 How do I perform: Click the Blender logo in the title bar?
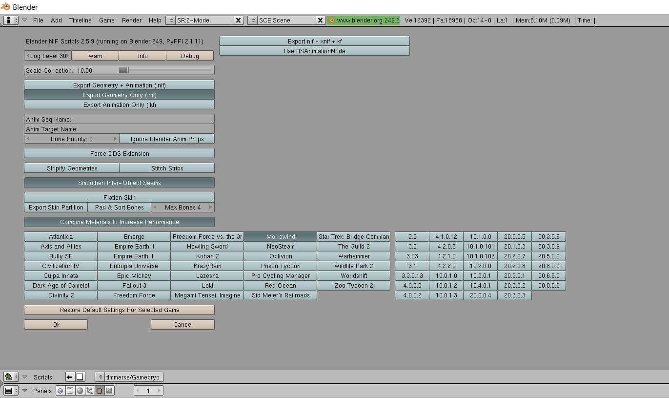point(5,7)
